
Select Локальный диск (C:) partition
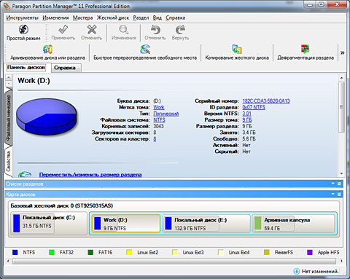click(x=48, y=224)
